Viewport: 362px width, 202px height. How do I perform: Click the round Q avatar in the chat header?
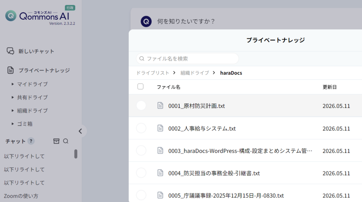pos(146,21)
